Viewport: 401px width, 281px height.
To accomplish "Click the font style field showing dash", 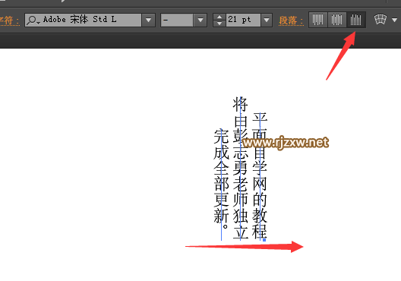I will pyautogui.click(x=177, y=20).
